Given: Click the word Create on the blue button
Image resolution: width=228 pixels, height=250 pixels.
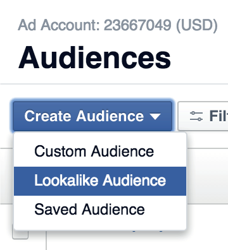Looking at the screenshot, I should pos(48,116).
